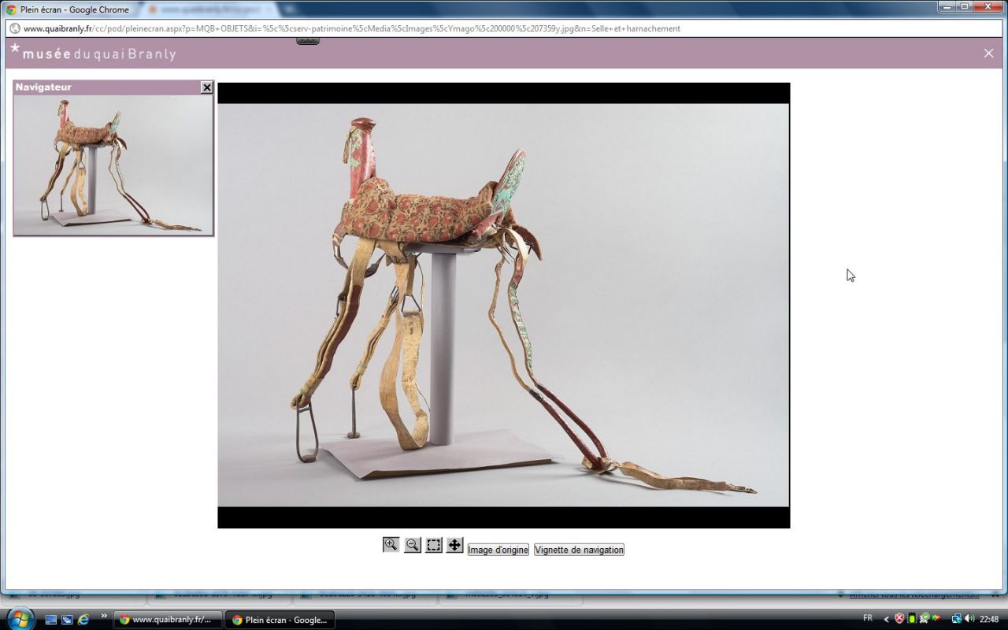
Task: Switch to www.quaibranly.fr taskbar window
Action: pyautogui.click(x=167, y=620)
